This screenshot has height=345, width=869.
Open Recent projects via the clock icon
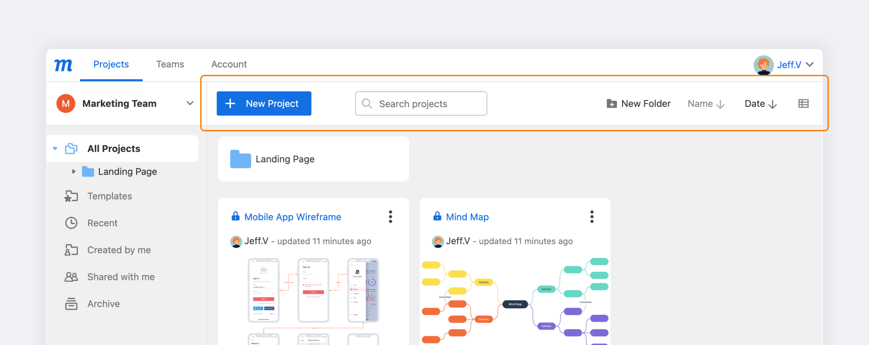coord(71,223)
